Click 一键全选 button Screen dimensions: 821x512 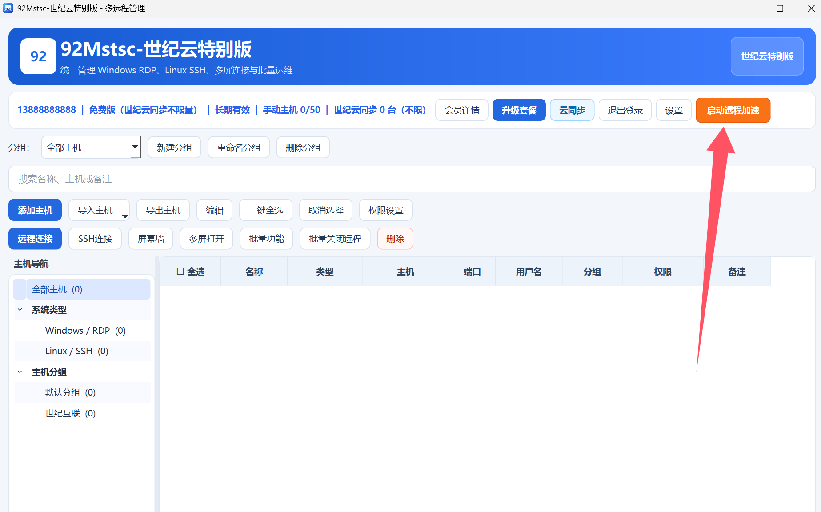(266, 210)
